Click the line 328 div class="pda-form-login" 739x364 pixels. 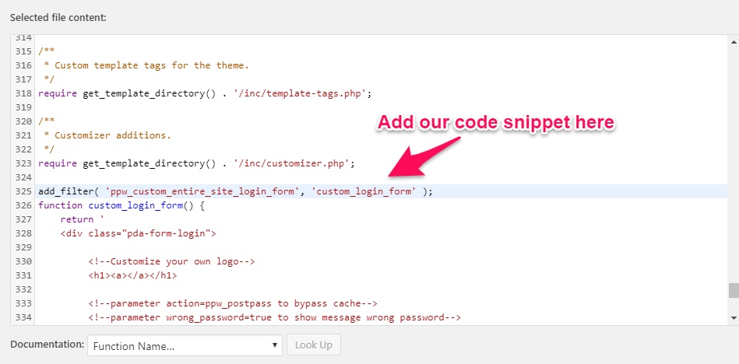[138, 233]
